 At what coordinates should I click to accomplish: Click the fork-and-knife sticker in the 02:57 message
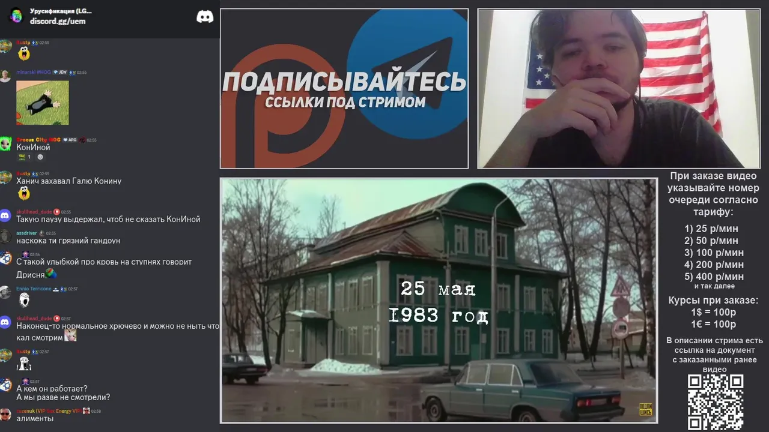coord(24,364)
